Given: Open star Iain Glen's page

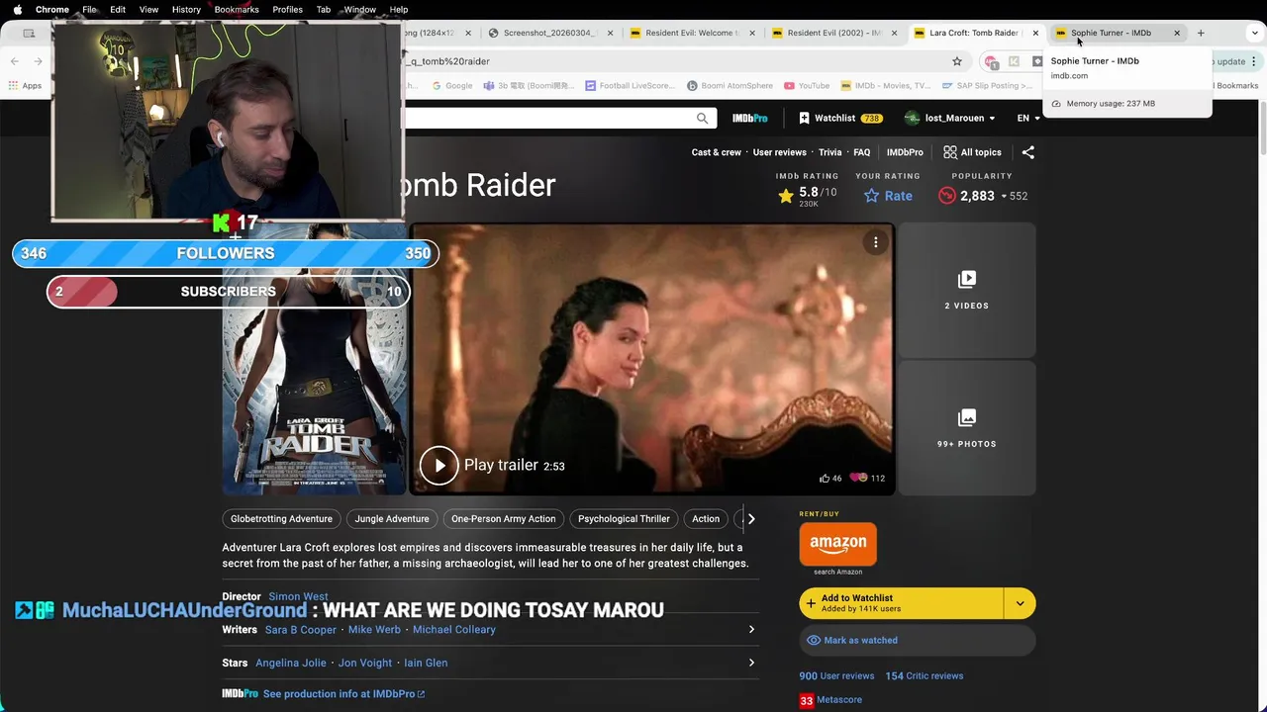Looking at the screenshot, I should [x=426, y=663].
